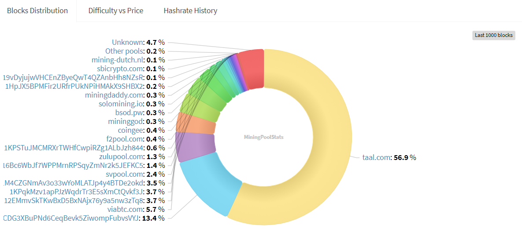Open address link ending BTDe2okd
This screenshot has width=522, height=229.
[x=73, y=183]
